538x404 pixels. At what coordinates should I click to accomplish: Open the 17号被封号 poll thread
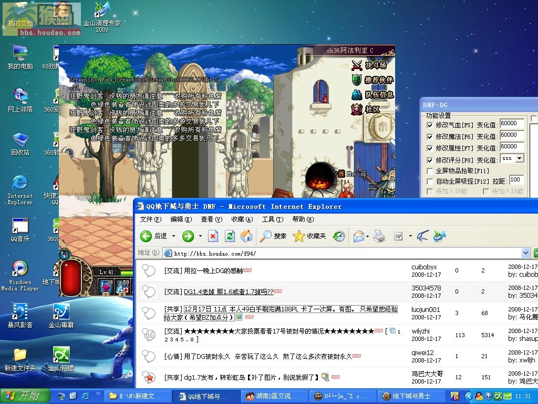click(278, 331)
